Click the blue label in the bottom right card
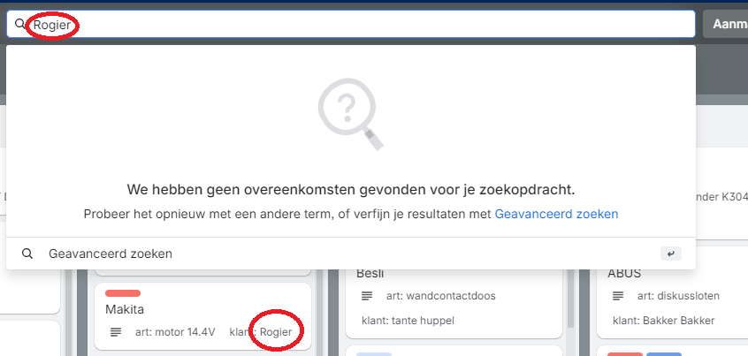Image resolution: width=748 pixels, height=356 pixels. coord(664,354)
